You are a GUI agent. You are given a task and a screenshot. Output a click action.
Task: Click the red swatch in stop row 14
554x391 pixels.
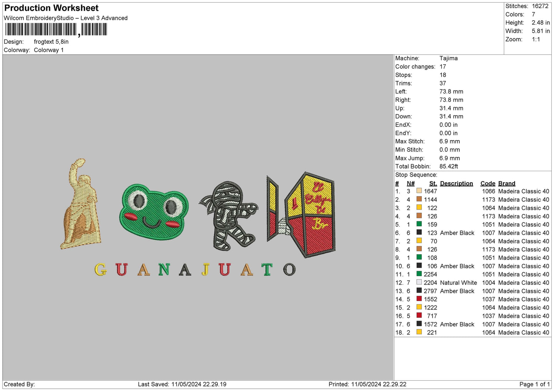[x=419, y=299]
